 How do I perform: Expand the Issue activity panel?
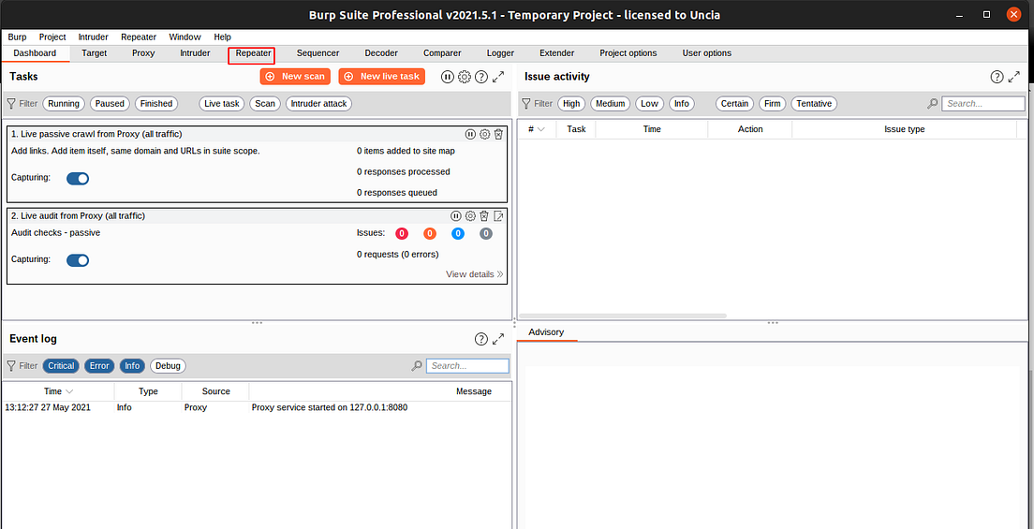(x=1014, y=77)
